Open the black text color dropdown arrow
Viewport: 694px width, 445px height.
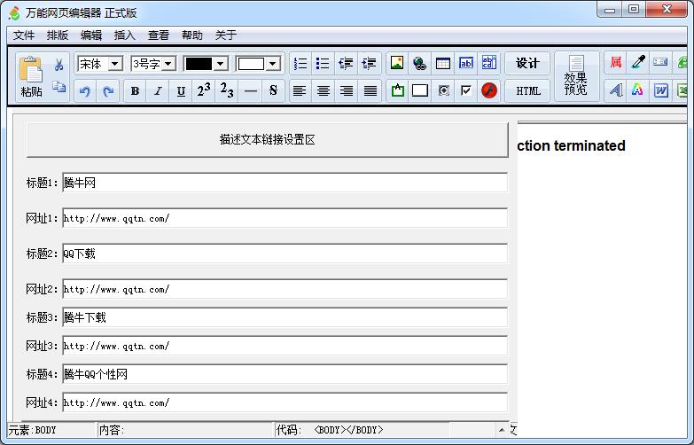pos(221,64)
